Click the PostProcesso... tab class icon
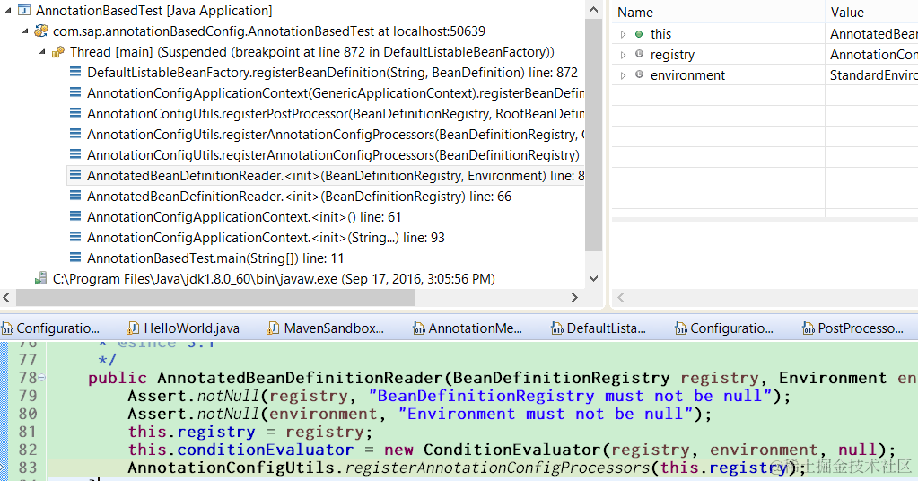918x481 pixels. pyautogui.click(x=809, y=328)
